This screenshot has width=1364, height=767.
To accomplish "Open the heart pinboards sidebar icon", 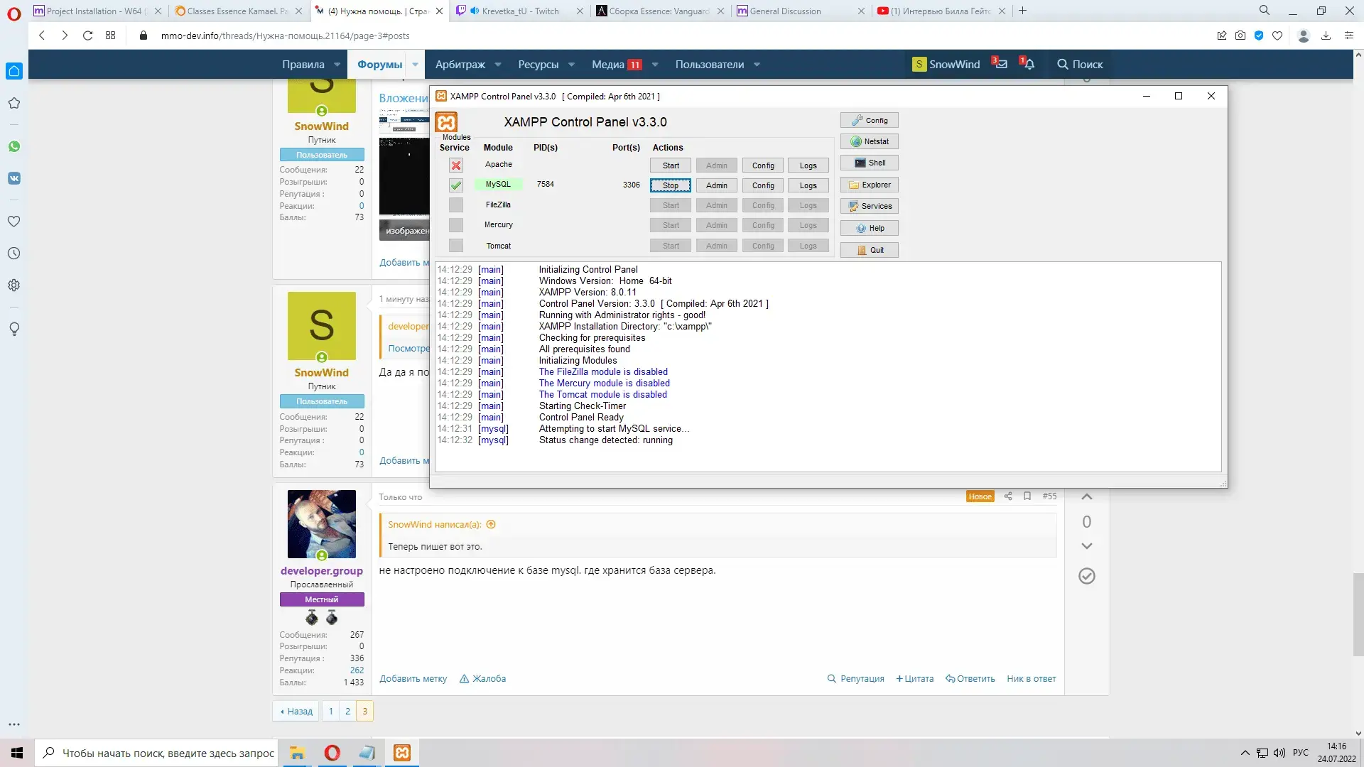I will (14, 222).
